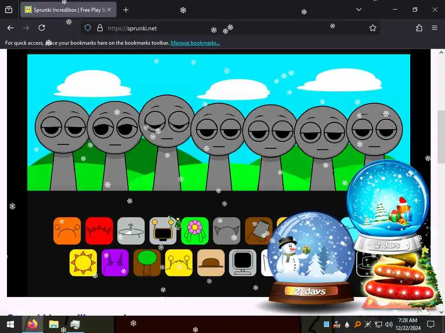Open the Manage bookmarks link
This screenshot has height=333, width=445.
195,43
